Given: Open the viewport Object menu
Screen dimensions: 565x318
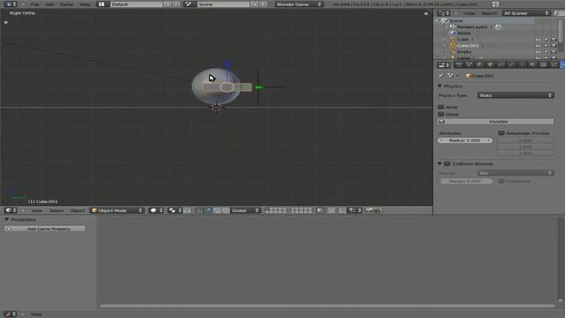Looking at the screenshot, I should (77, 210).
